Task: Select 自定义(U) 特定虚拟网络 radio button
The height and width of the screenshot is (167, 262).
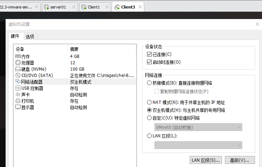Action: (x=149, y=118)
